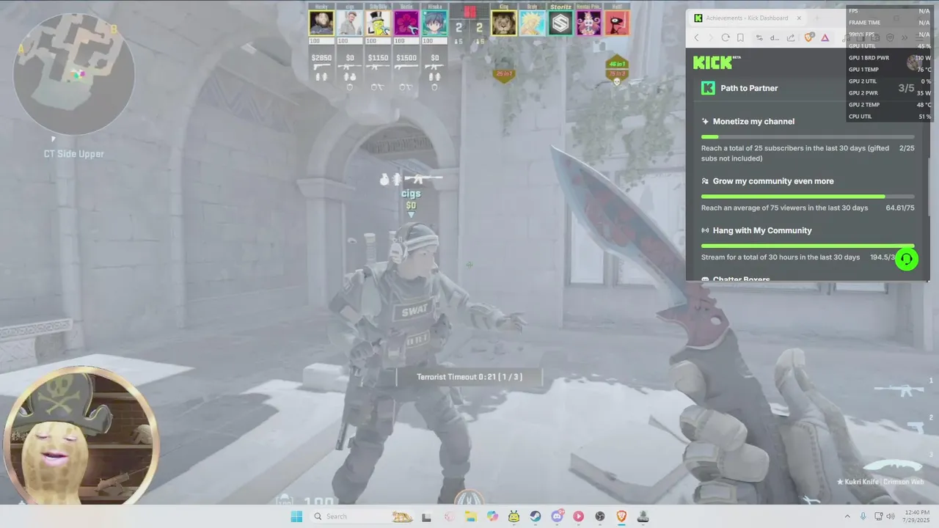Click the Grow my community even more heading
The width and height of the screenshot is (939, 528).
(773, 181)
